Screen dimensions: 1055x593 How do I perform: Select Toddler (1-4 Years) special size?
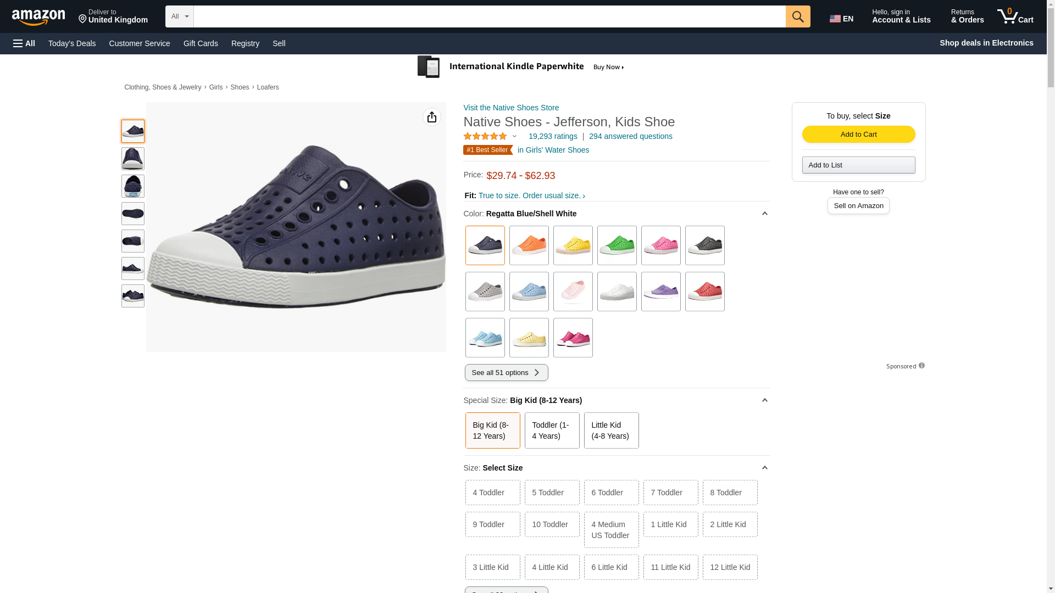[x=552, y=430]
